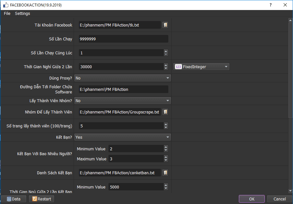Click browse icon for Danh Sách Kết Bạn
Viewport: 293px width, 204px height.
coord(165,173)
